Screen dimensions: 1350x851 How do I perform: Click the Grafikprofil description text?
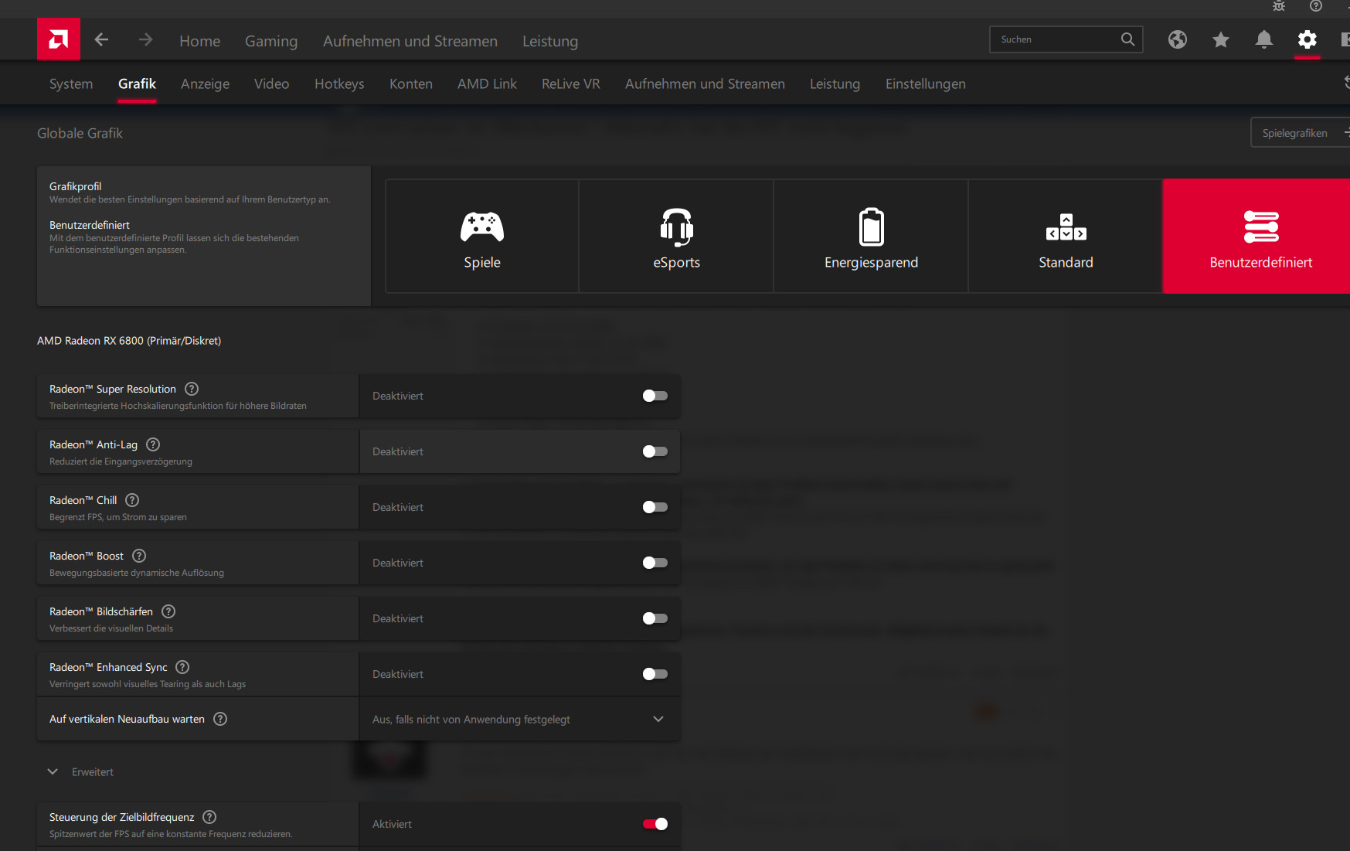pos(190,199)
